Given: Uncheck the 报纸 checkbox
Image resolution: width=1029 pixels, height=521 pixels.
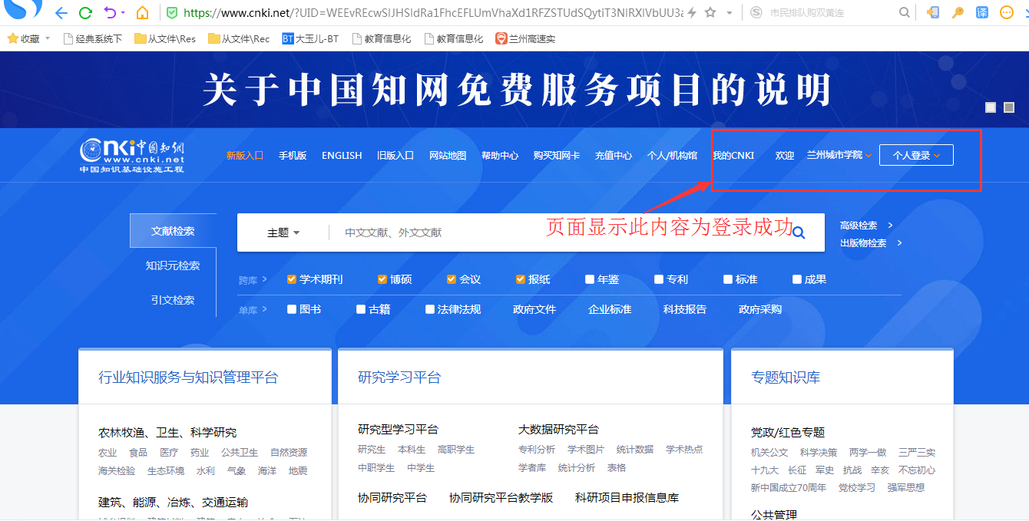Looking at the screenshot, I should point(521,279).
